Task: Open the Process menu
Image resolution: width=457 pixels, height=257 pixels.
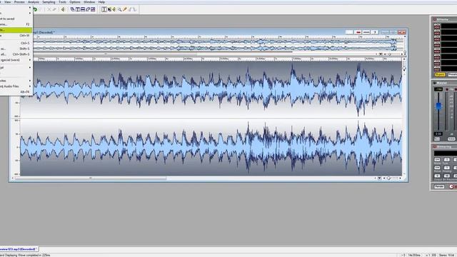Action: (x=19, y=2)
